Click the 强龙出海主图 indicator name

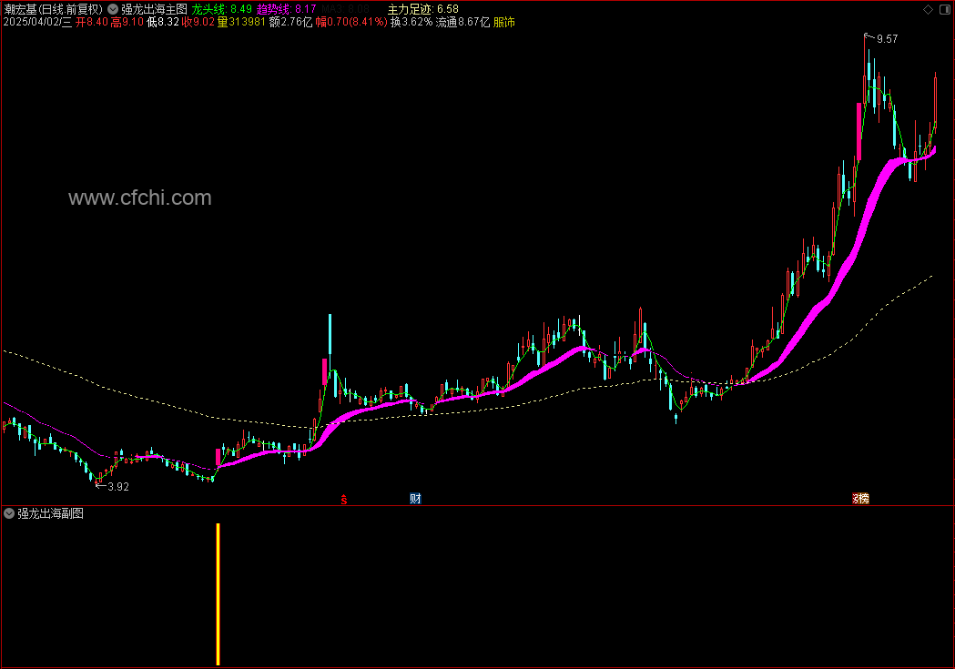click(x=154, y=9)
